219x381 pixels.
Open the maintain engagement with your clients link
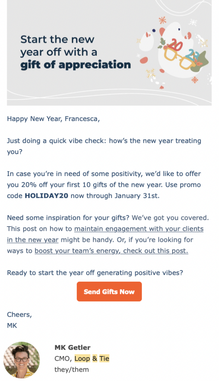139,229
